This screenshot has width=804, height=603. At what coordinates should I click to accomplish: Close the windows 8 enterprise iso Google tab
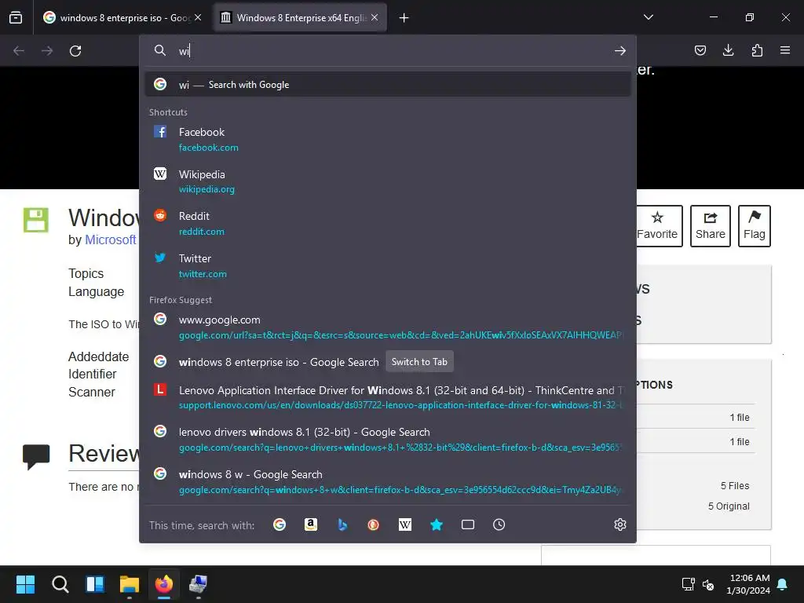[x=198, y=17]
